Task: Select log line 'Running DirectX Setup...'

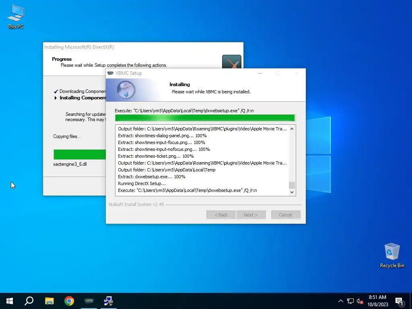Action: click(142, 183)
